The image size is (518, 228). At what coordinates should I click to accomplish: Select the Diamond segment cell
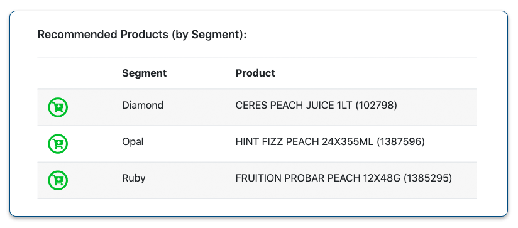[x=143, y=106]
